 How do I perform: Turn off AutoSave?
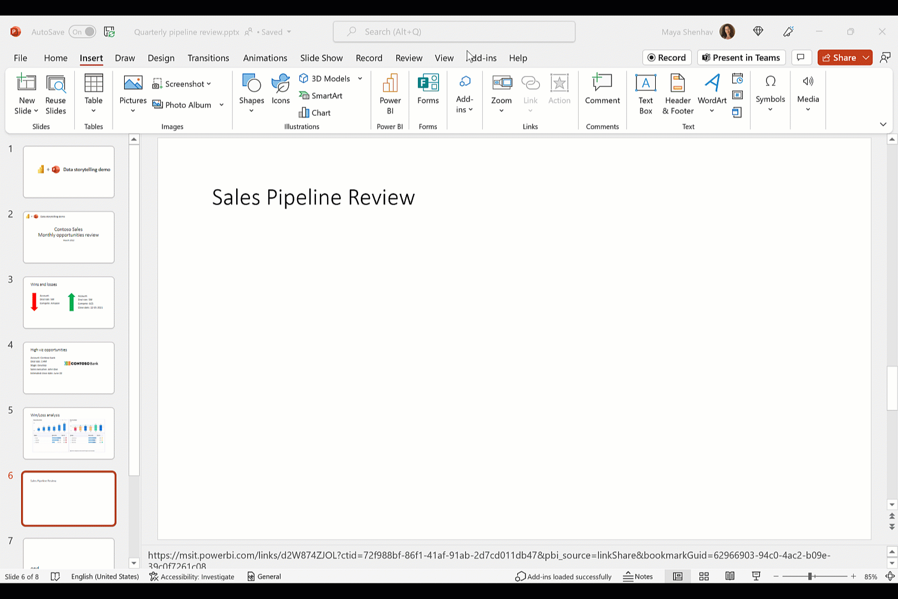82,32
